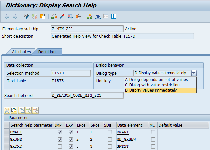Click the navigation stack lines icon
210x150 pixels.
click(x=98, y=17)
